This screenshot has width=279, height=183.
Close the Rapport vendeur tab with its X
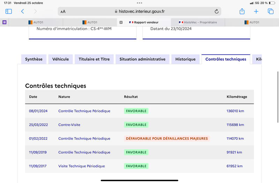point(121,22)
